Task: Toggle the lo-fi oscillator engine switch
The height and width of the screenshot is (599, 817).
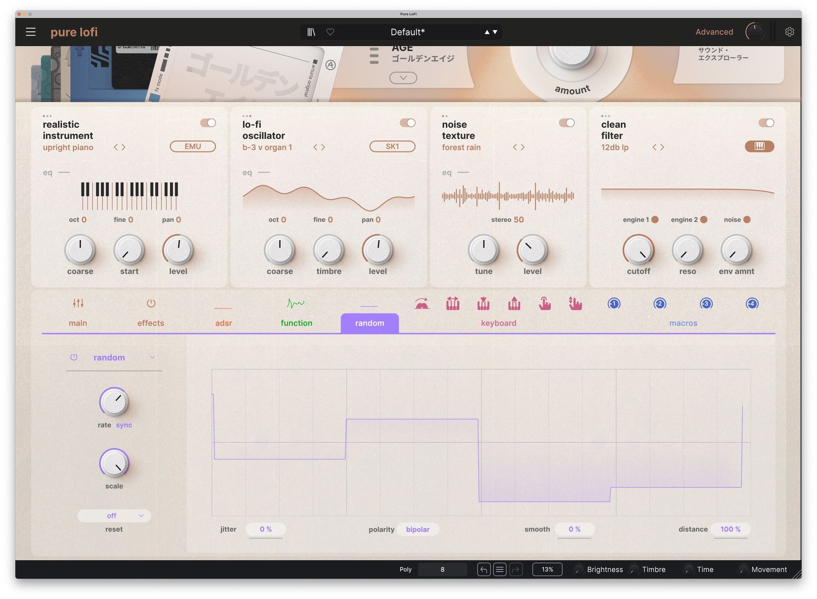Action: pos(407,123)
